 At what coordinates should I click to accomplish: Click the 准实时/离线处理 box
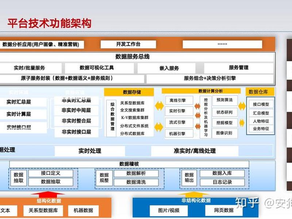coord(195,151)
